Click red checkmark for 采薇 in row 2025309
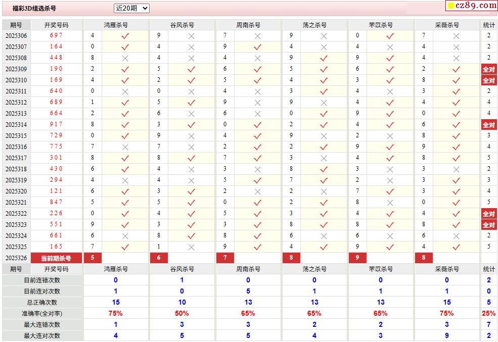498x342 pixels. click(456, 69)
